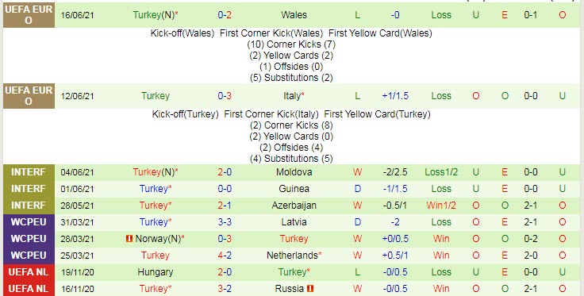The height and width of the screenshot is (296, 584).
Task: Click the red card icon beside Norway(N)
Action: coord(129,239)
